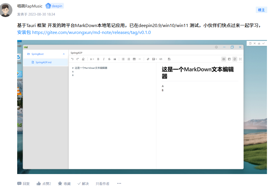Open the more options ellipsis menu
The width and height of the screenshot is (275, 189).
coord(119,183)
